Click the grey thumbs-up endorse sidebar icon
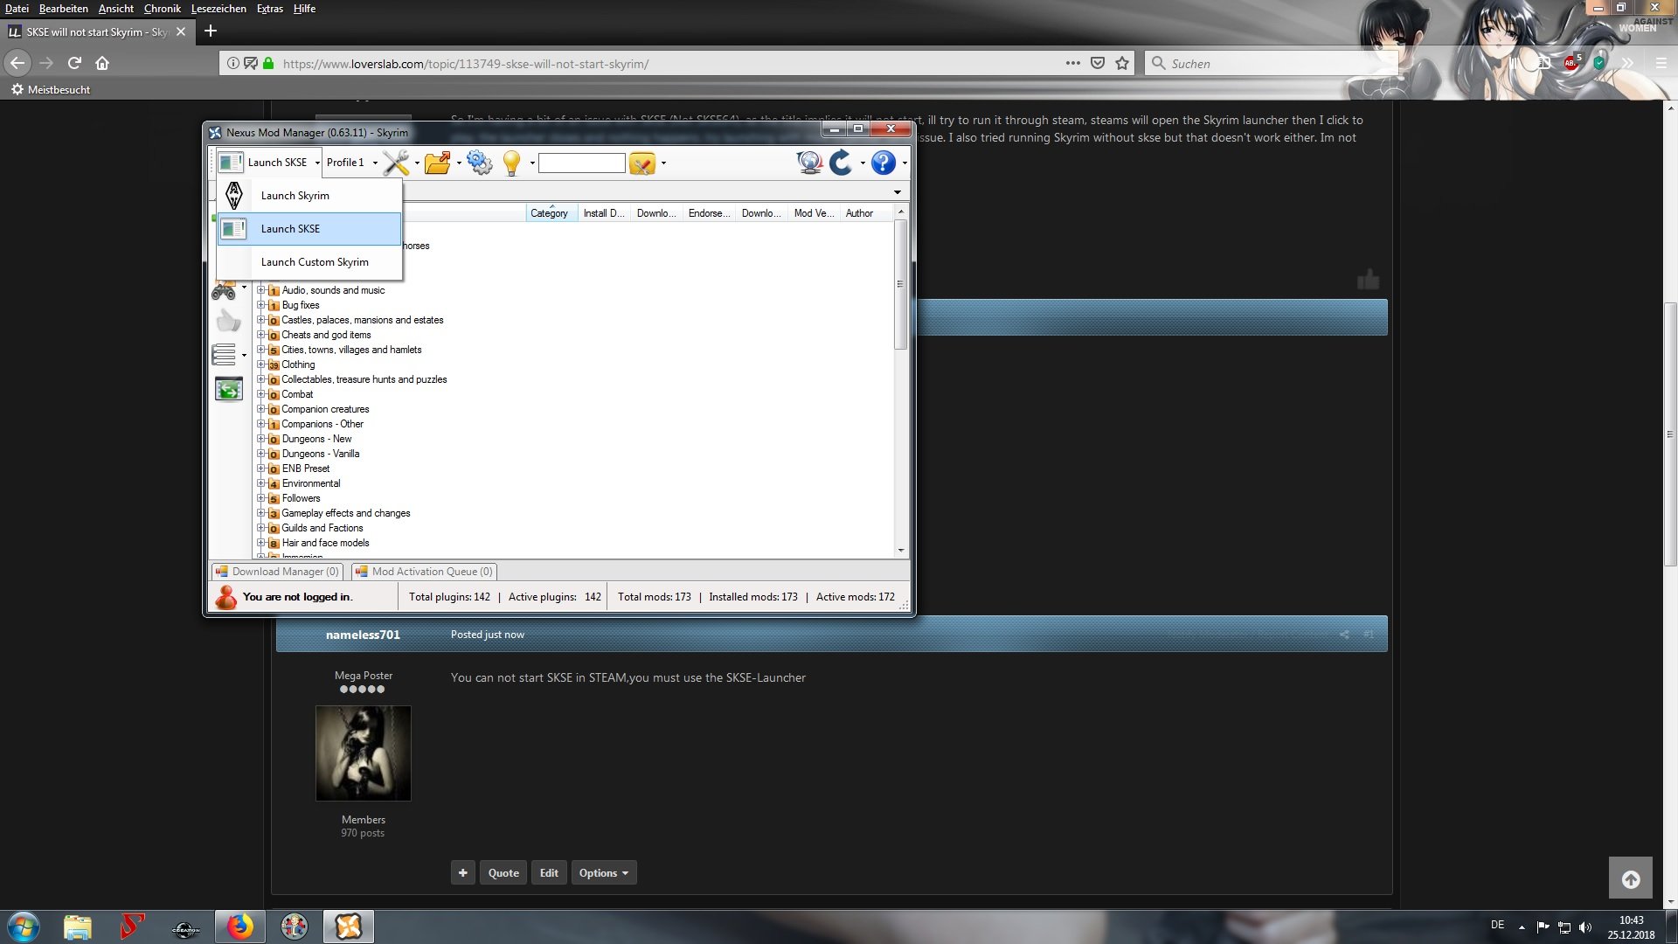Screen dimensions: 1678x944 229,321
